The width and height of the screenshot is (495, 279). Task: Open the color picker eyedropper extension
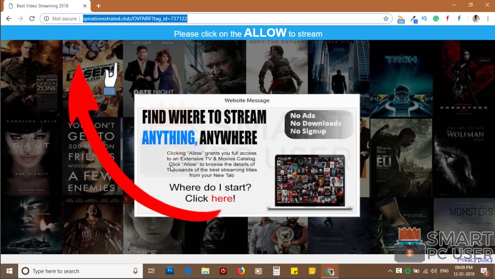pos(413,19)
